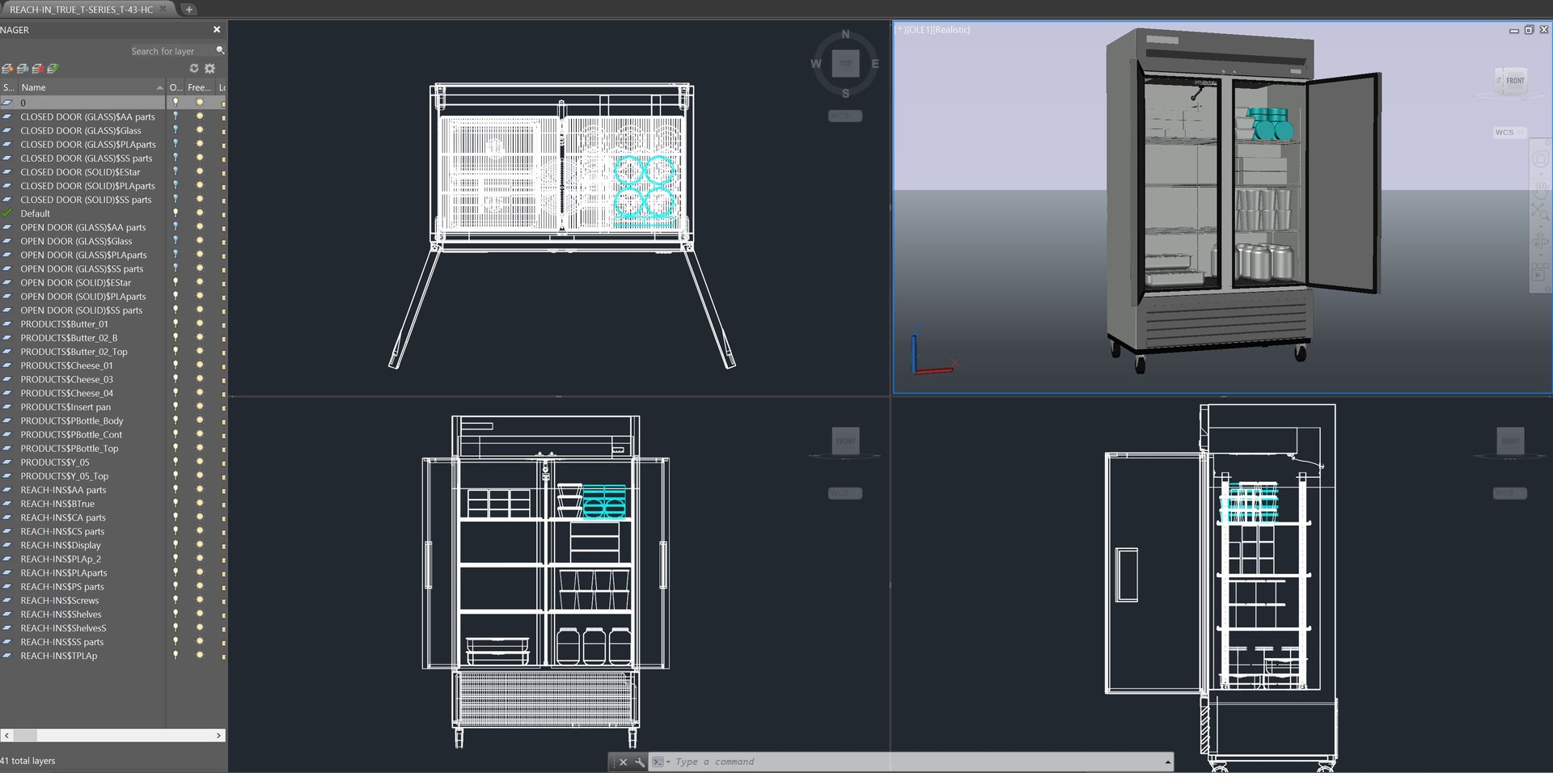
Task: Toggle Freeze sun for PRODUCTS$Insert pan
Action: coord(200,407)
